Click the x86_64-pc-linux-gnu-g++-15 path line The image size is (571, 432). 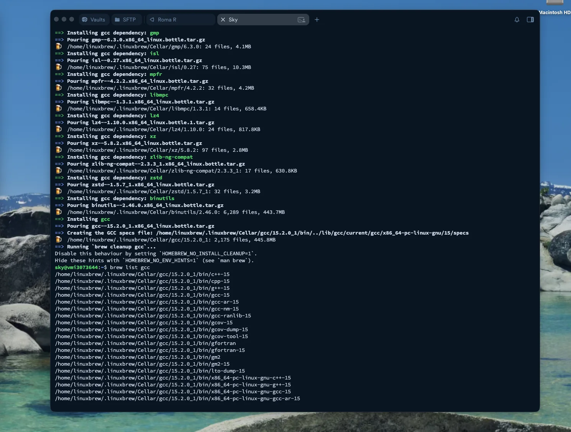[173, 385]
